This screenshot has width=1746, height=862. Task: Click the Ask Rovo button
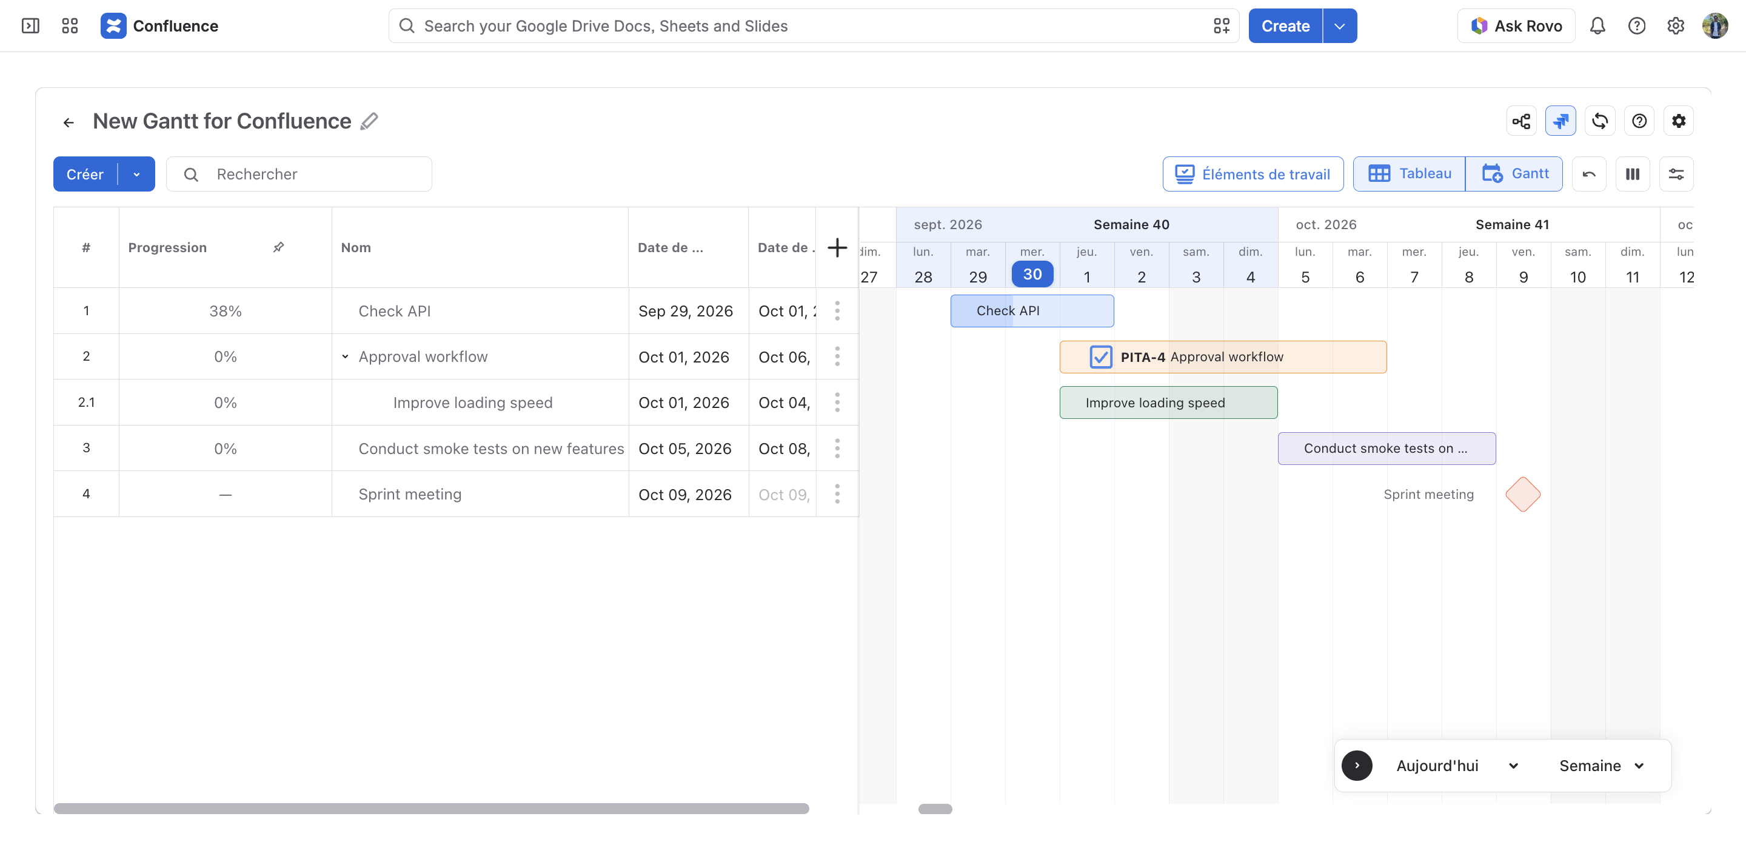1516,25
